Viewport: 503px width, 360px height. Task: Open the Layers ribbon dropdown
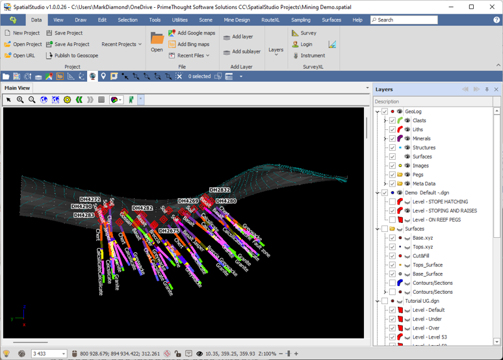tap(276, 51)
